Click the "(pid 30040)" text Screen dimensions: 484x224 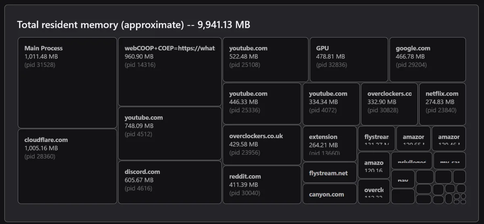coord(245,193)
